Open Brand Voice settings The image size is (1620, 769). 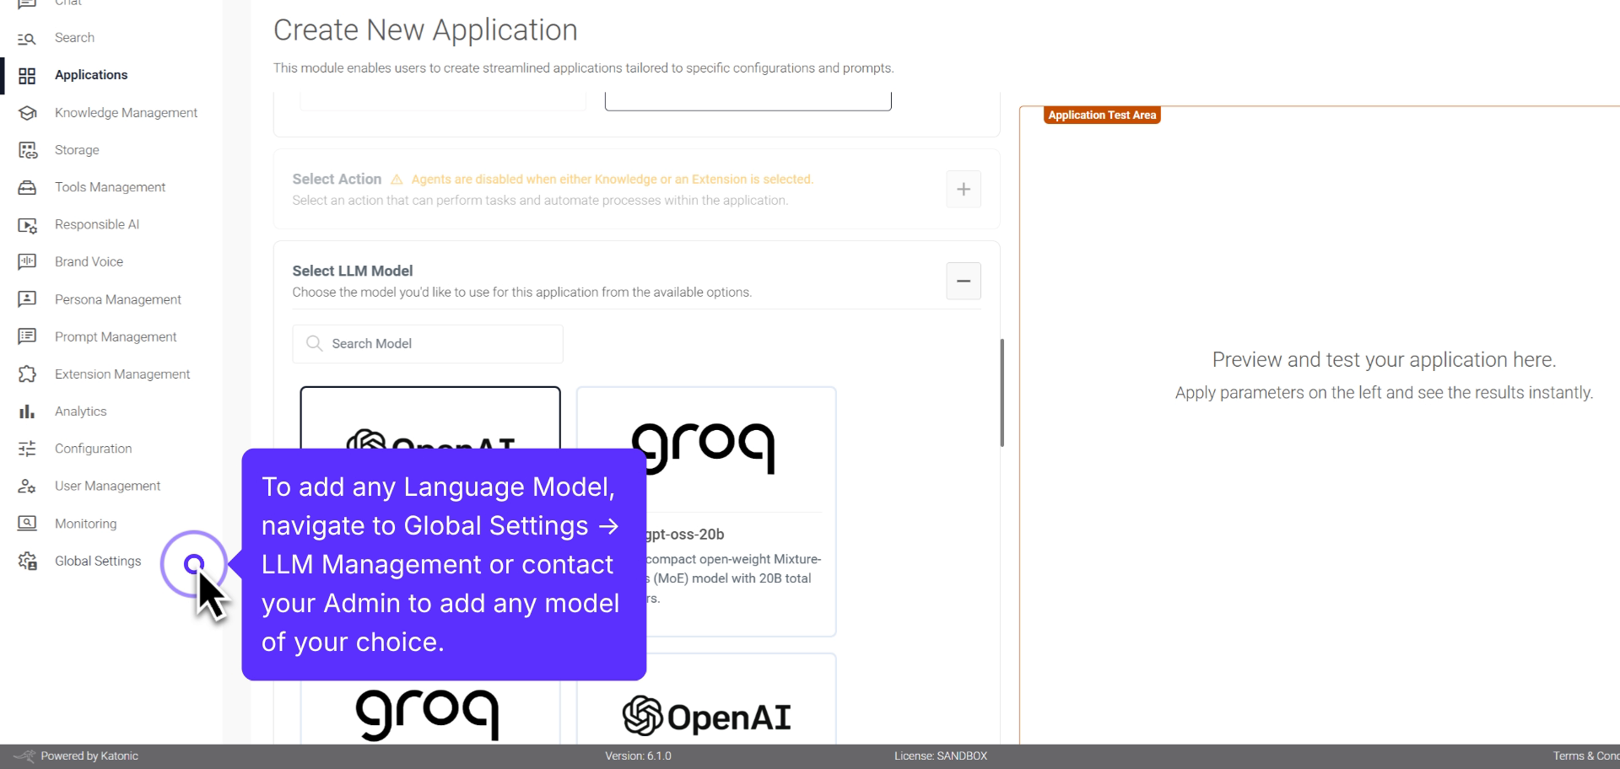89,261
